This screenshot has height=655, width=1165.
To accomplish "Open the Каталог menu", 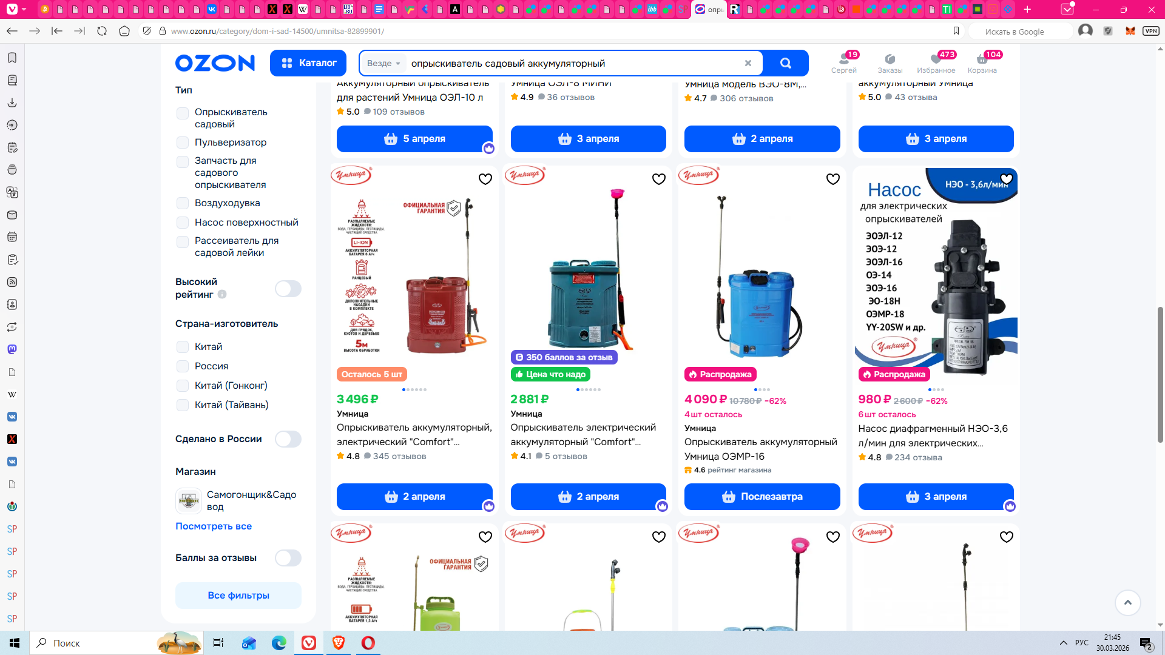I will (308, 63).
